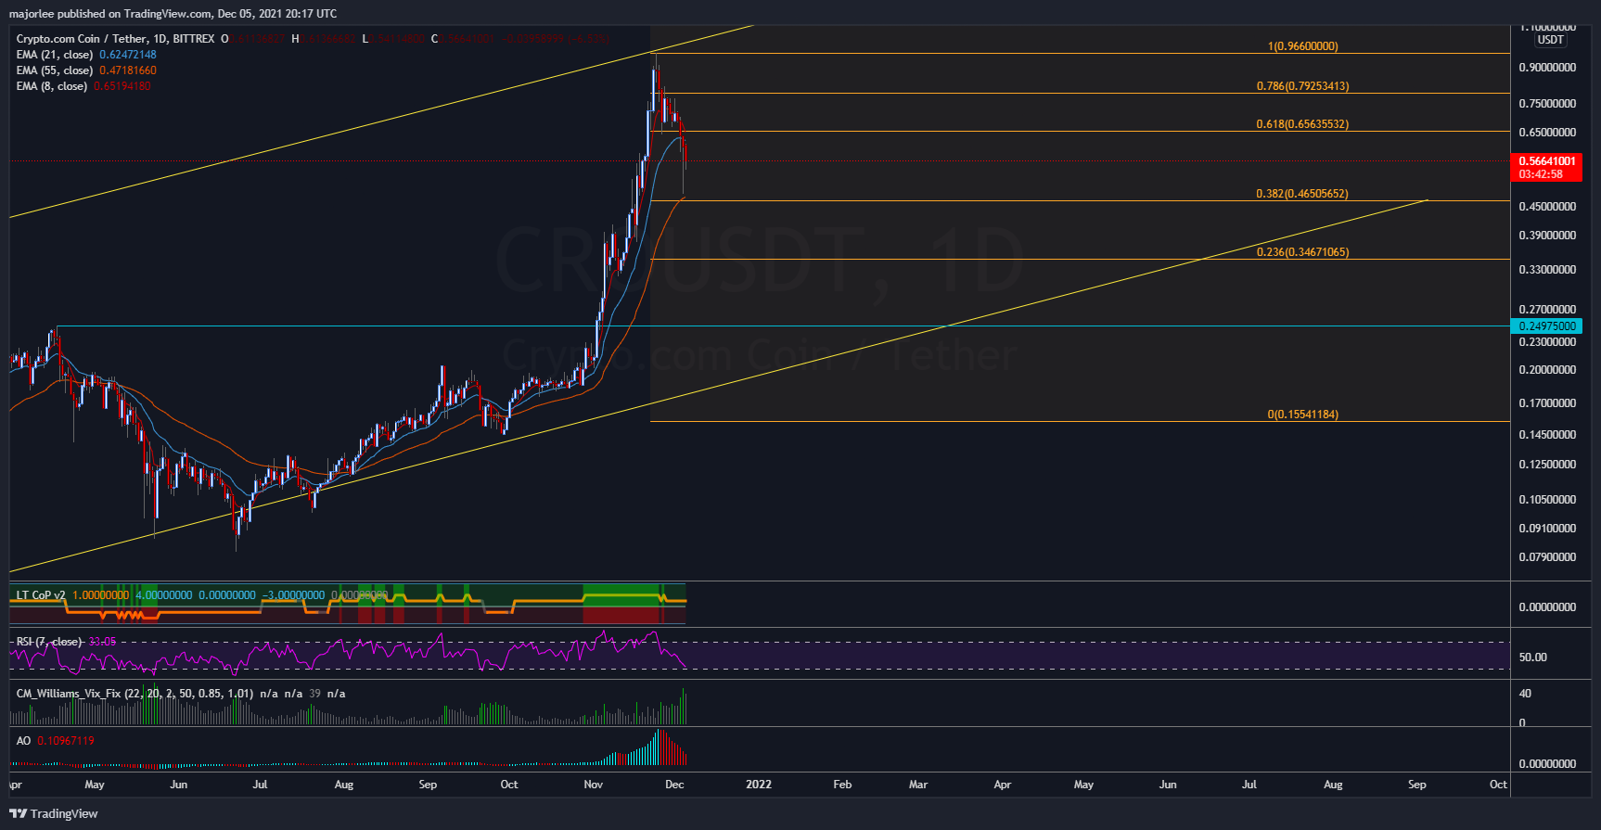Image resolution: width=1601 pixels, height=830 pixels.
Task: Click the 0.90000000 price axis label
Action: [1547, 68]
